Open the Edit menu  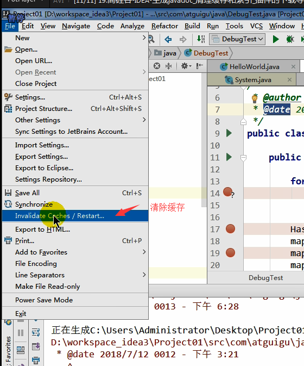point(28,26)
